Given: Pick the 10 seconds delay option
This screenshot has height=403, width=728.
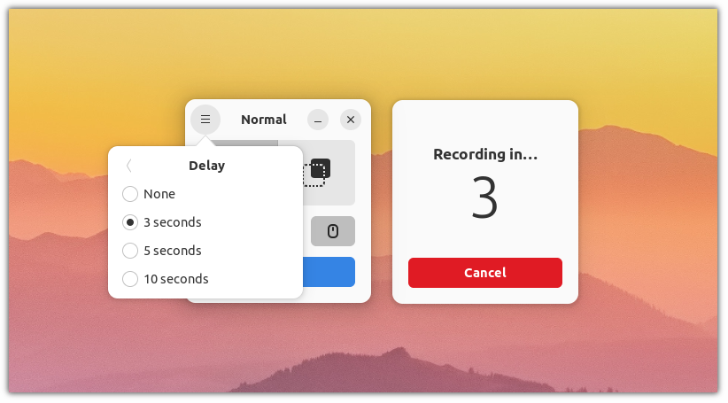Looking at the screenshot, I should click(166, 279).
